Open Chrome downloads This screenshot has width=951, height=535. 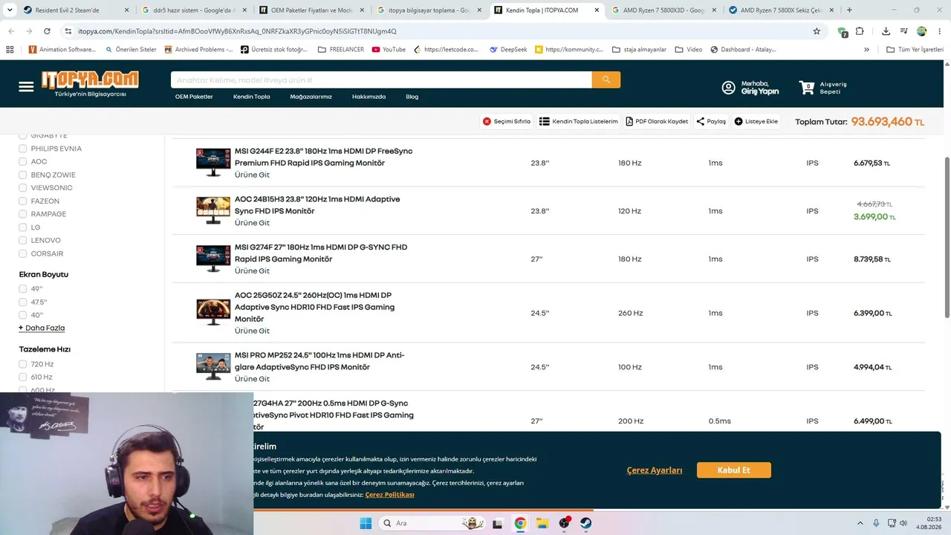tap(886, 31)
